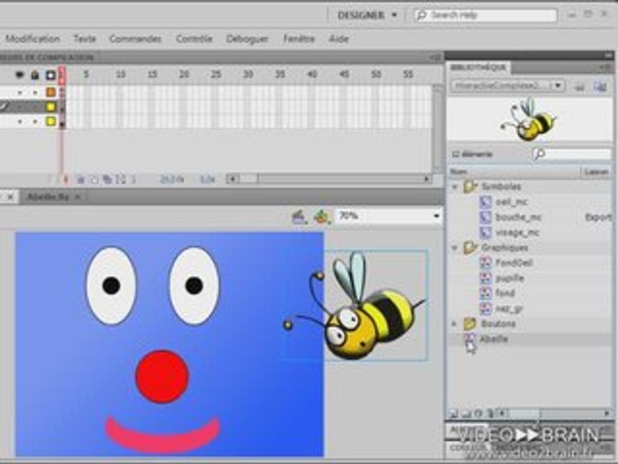Click the New Library Panel icon
The width and height of the screenshot is (618, 464).
[x=600, y=86]
